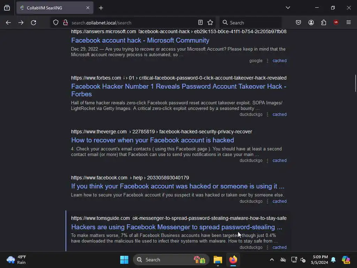Viewport: 357px width, 268px height.
Task: Open the clock showing 5:09 PM
Action: [319, 260]
